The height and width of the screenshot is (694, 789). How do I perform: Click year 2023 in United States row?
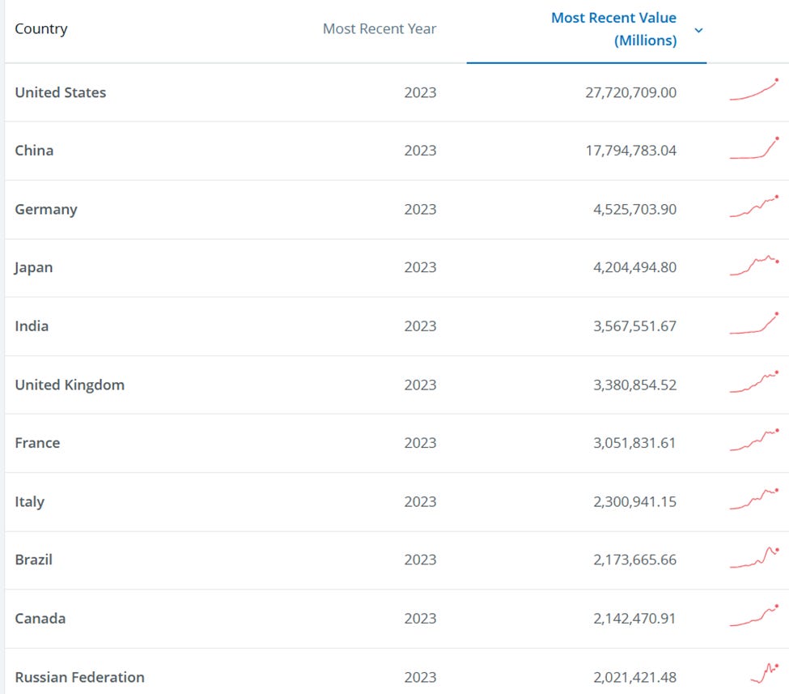[420, 92]
